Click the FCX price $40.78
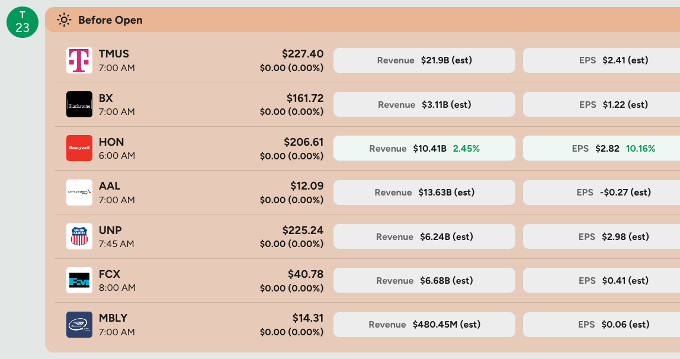Image resolution: width=680 pixels, height=359 pixels. [306, 274]
